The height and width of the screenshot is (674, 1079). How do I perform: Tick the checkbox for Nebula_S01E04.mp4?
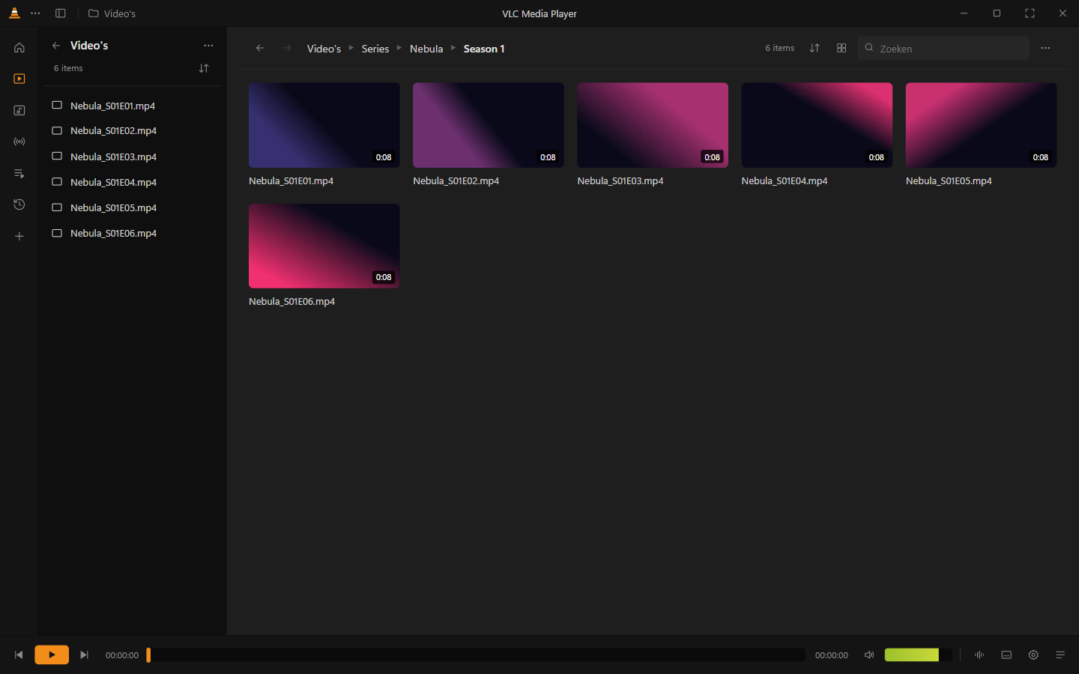[57, 181]
